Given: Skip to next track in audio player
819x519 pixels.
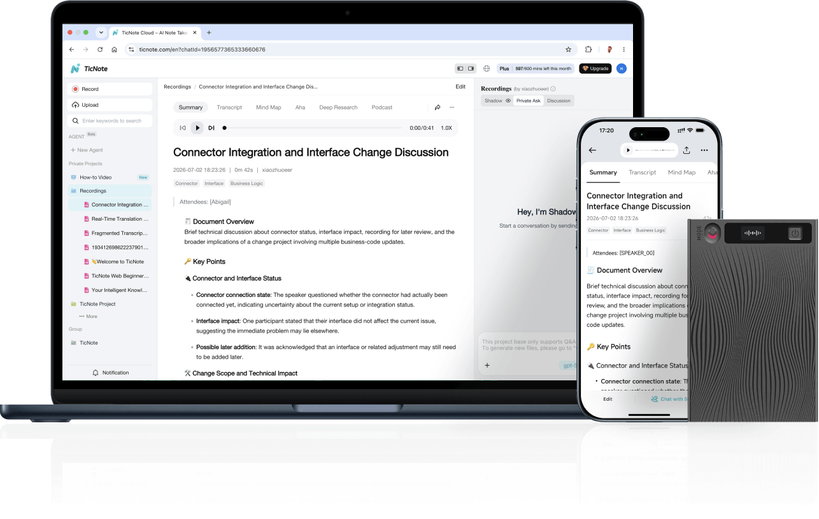Looking at the screenshot, I should click(x=211, y=128).
